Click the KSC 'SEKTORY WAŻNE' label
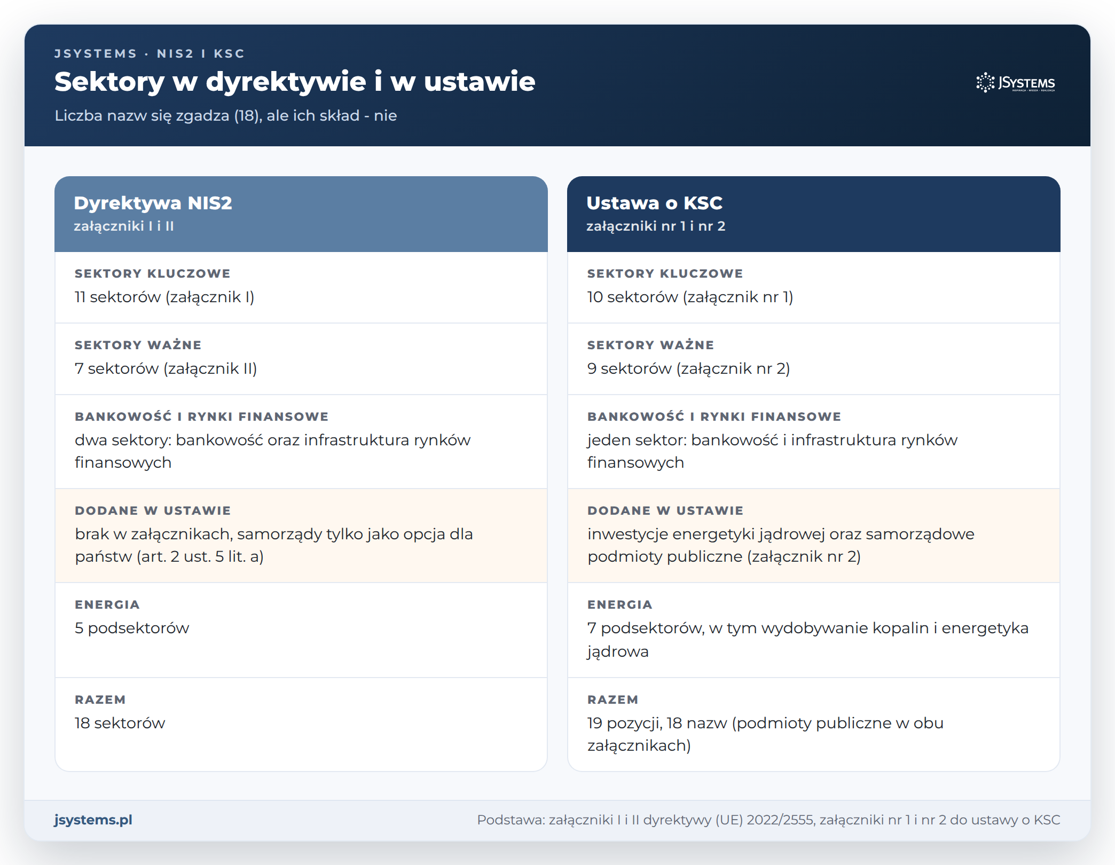 pos(650,345)
